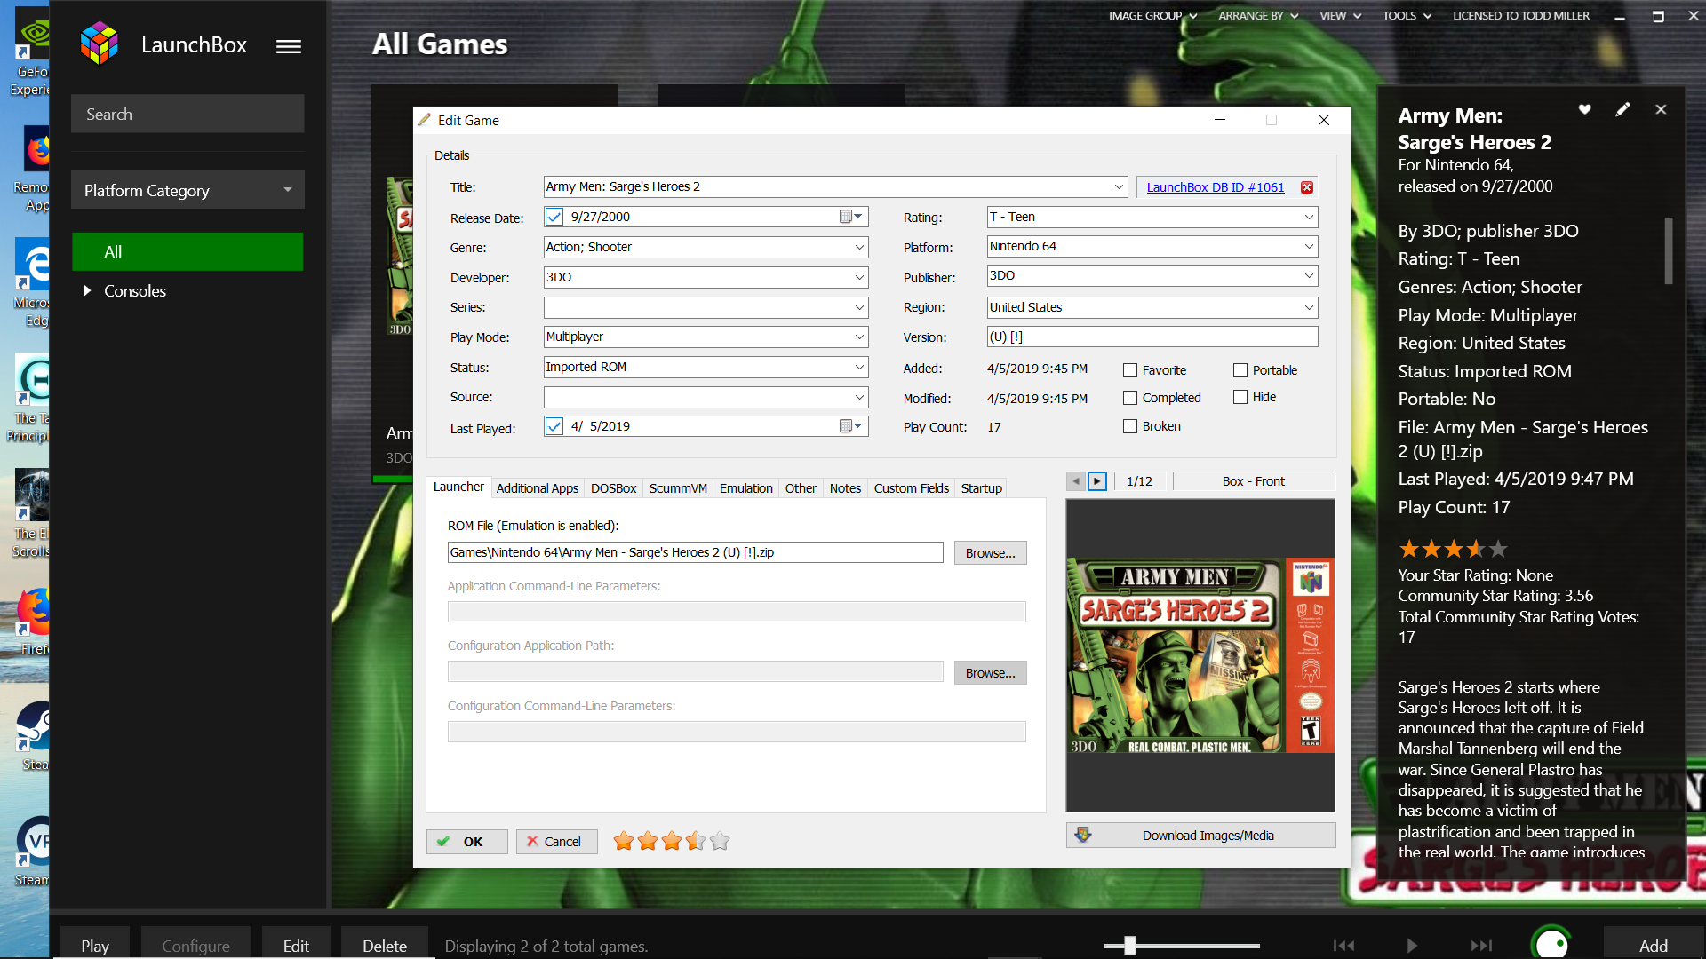Screen dimensions: 1706x959
Task: Toggle the Release Date checkbox
Action: [x=554, y=217]
